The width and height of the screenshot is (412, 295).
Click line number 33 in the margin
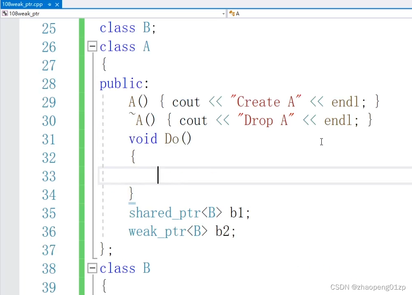point(49,176)
